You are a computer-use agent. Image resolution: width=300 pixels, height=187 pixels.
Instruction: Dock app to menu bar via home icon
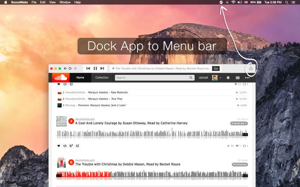250,68
